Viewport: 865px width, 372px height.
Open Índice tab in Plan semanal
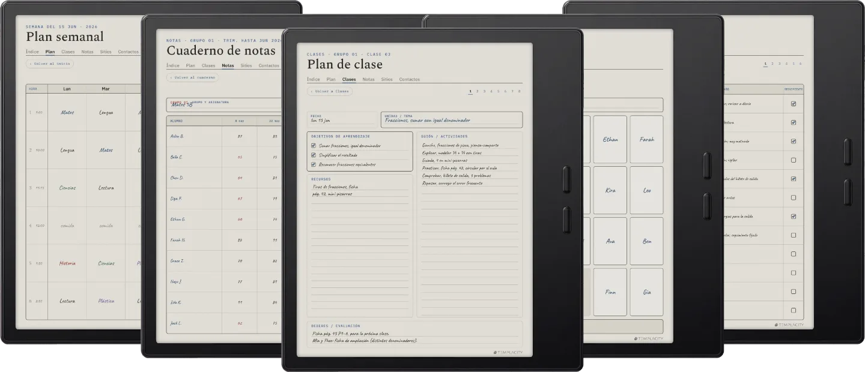[x=32, y=52]
